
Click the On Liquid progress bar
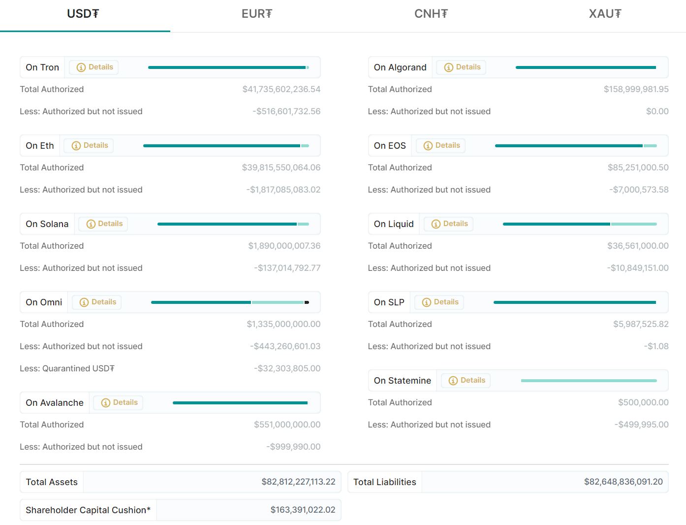[580, 224]
